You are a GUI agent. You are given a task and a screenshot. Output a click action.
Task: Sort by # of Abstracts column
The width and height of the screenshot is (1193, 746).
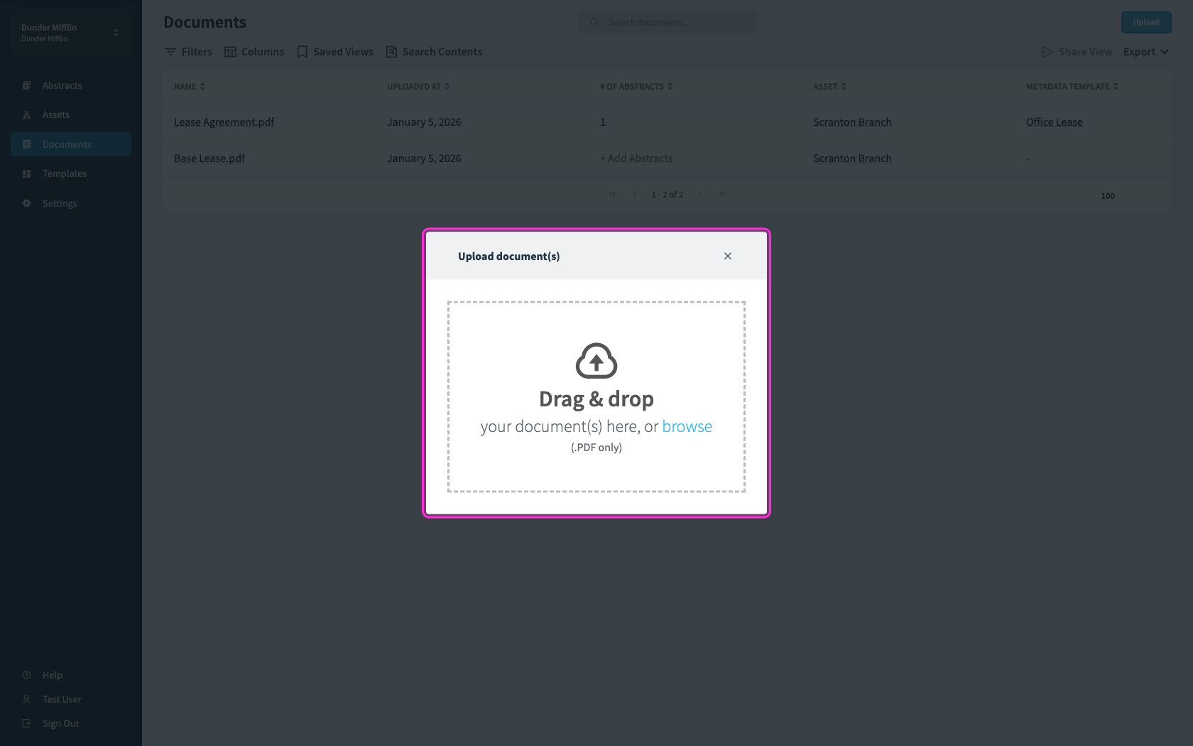(x=636, y=87)
